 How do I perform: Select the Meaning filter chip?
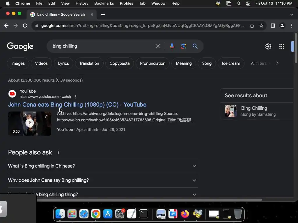point(184,63)
